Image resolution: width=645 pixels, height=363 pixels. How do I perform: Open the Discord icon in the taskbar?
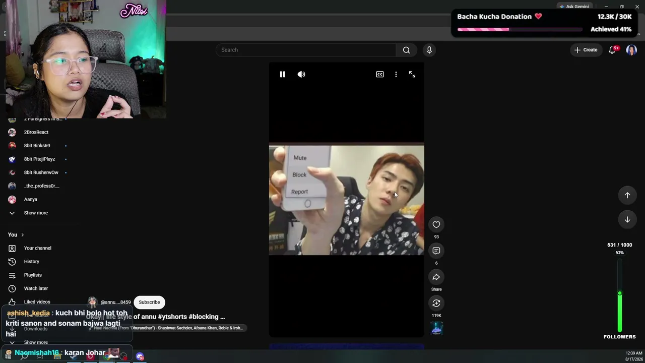coord(140,357)
